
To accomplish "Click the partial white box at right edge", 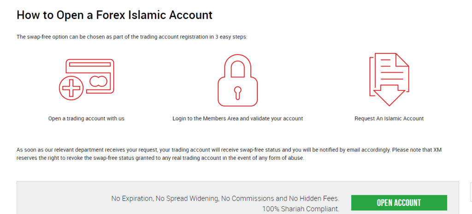I will 470,191.
